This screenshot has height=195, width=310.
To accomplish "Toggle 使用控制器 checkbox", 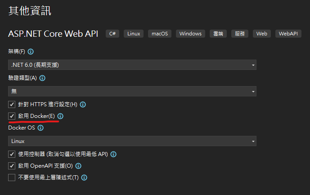I will click(x=12, y=154).
